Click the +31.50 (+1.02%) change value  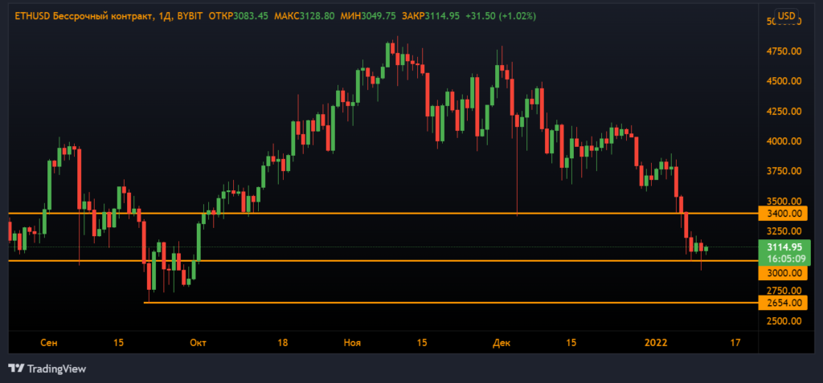(x=501, y=16)
